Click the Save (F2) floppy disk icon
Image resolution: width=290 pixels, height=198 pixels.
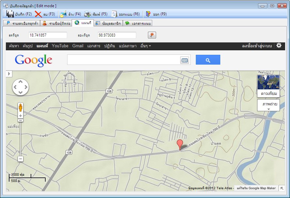point(10,14)
